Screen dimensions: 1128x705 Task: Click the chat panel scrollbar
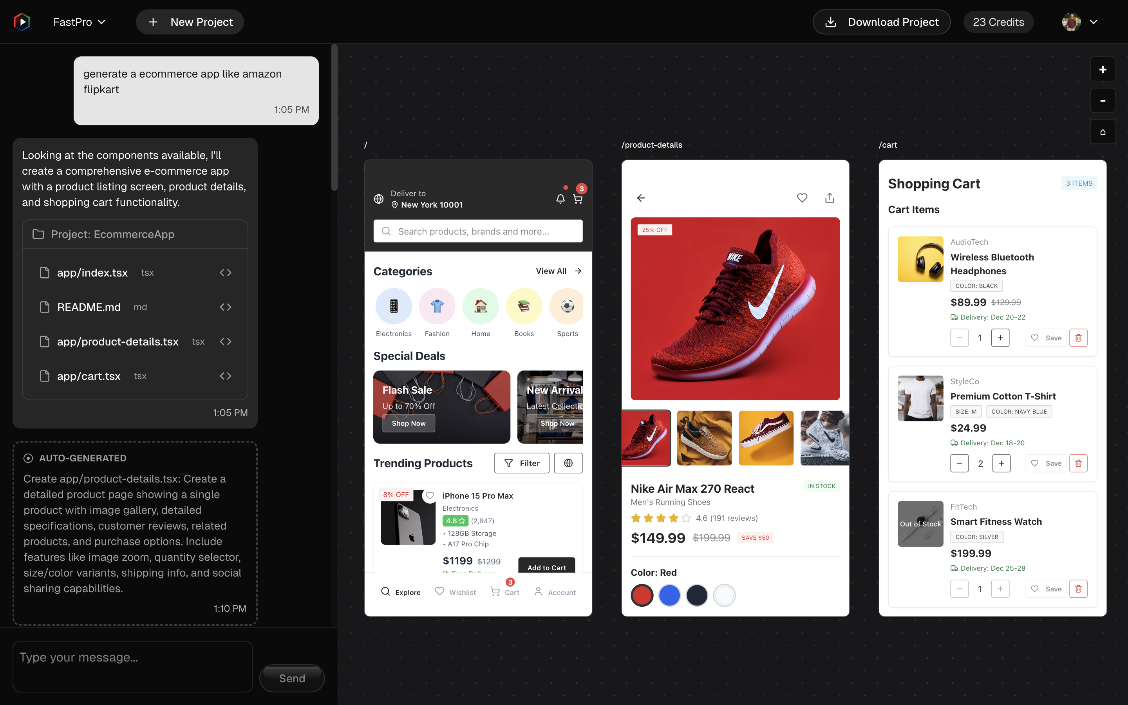pos(334,117)
